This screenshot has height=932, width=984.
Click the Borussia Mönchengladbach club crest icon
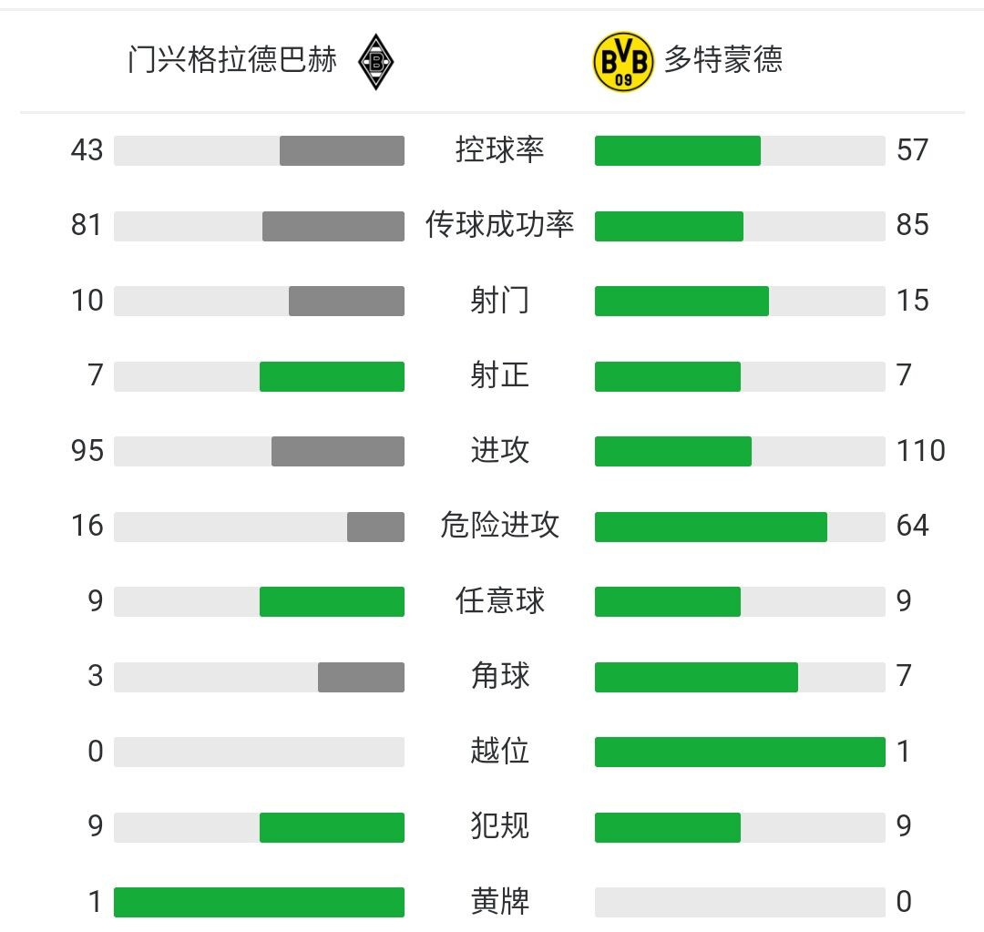coord(375,62)
